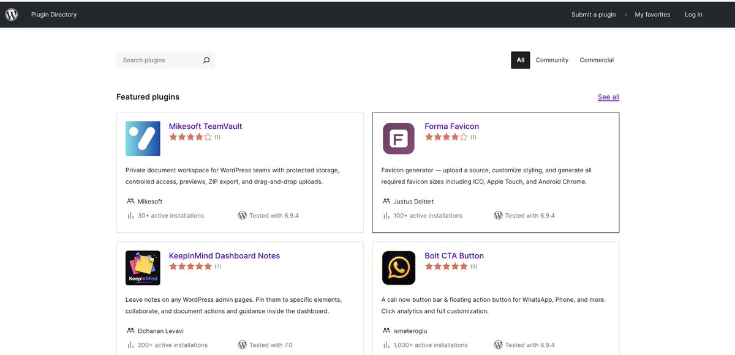This screenshot has height=355, width=735.
Task: Click 200+ active installations text
Action: click(173, 345)
